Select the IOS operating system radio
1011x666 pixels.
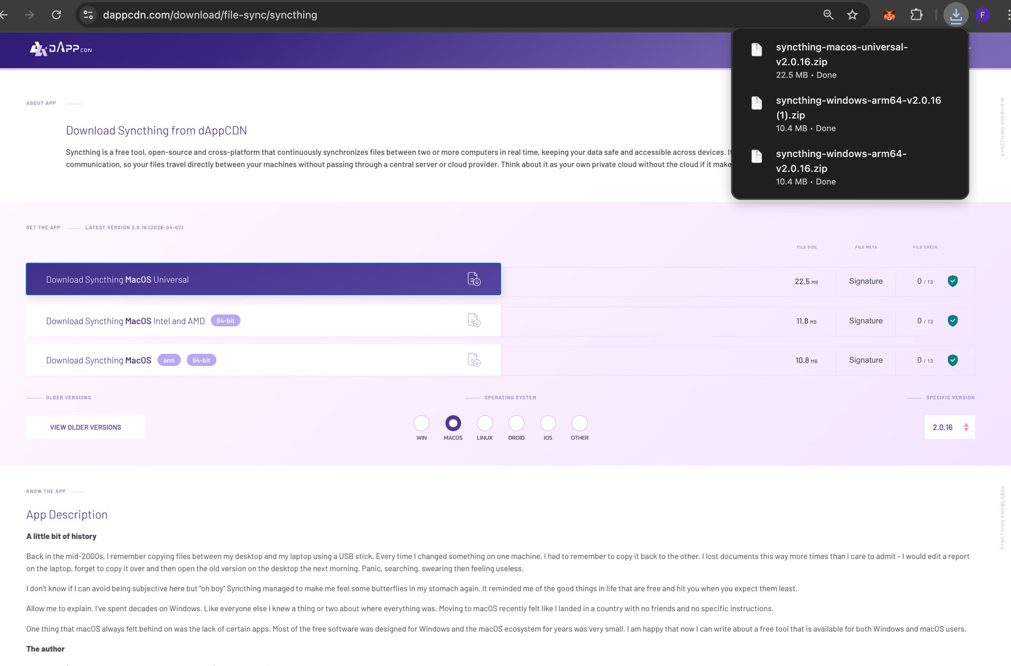(548, 423)
